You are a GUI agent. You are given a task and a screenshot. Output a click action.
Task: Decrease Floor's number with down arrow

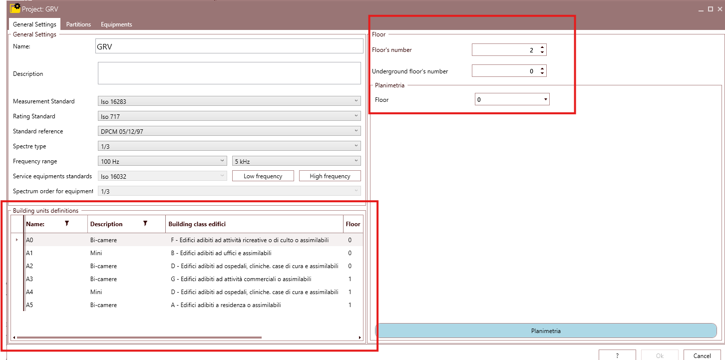click(x=543, y=52)
